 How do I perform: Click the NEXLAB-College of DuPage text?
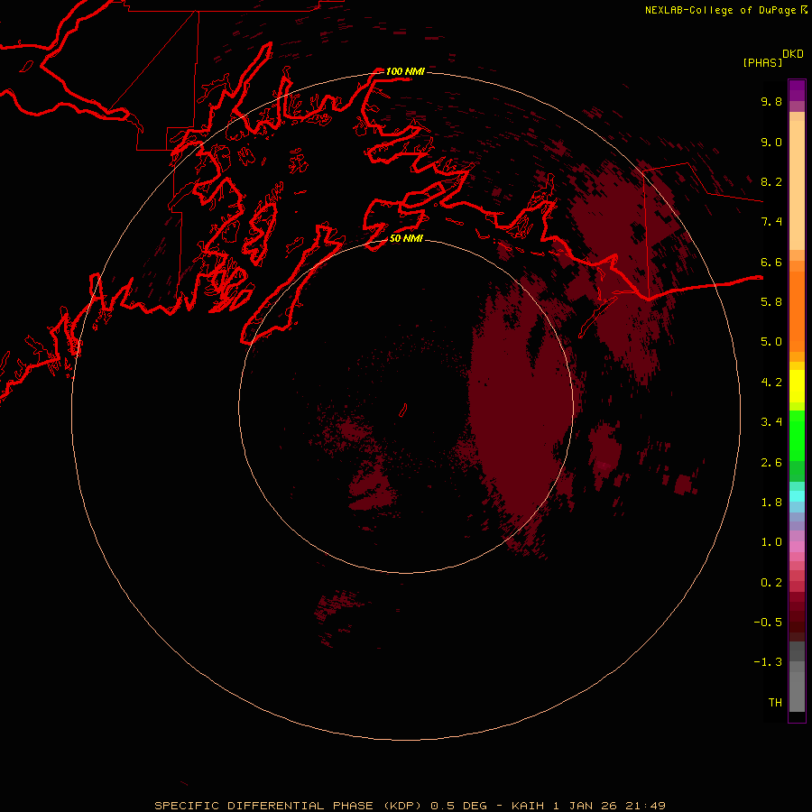coord(720,10)
